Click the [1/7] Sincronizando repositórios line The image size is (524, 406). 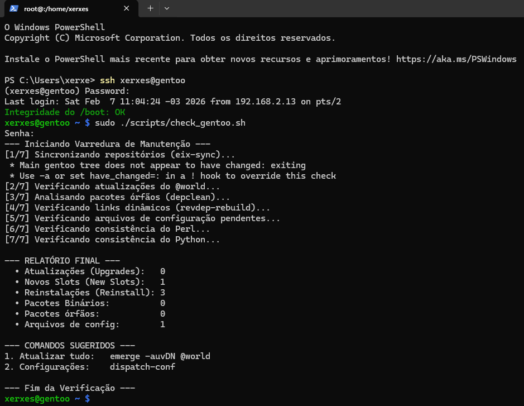120,155
